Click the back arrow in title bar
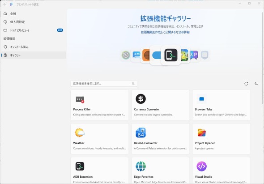The image size is (264, 184). coord(5,4)
